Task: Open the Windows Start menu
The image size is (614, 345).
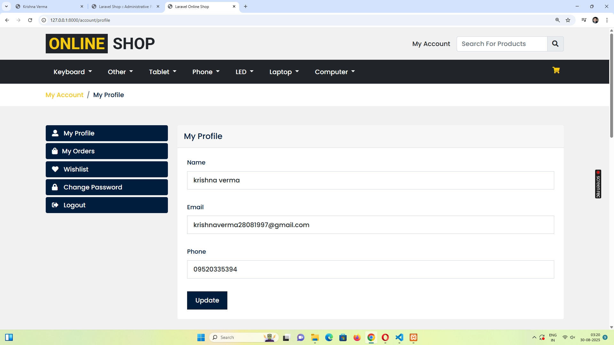Action: point(201,337)
